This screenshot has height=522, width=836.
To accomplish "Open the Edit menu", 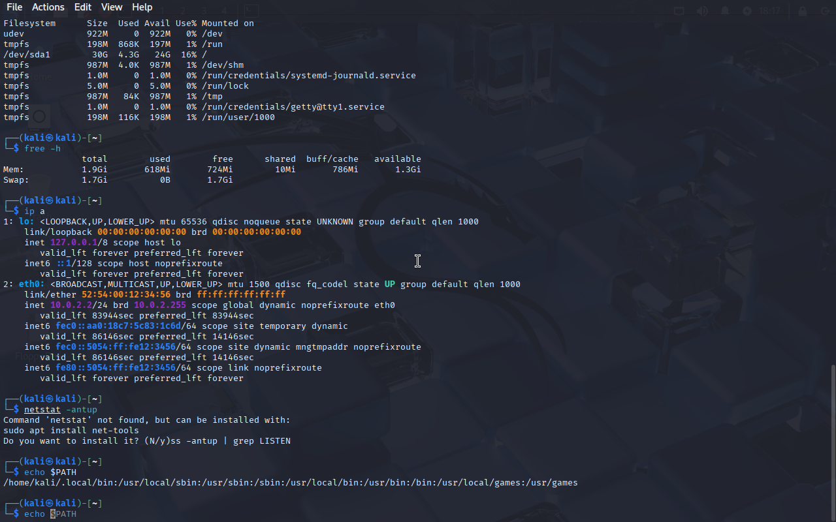I will 83,7.
